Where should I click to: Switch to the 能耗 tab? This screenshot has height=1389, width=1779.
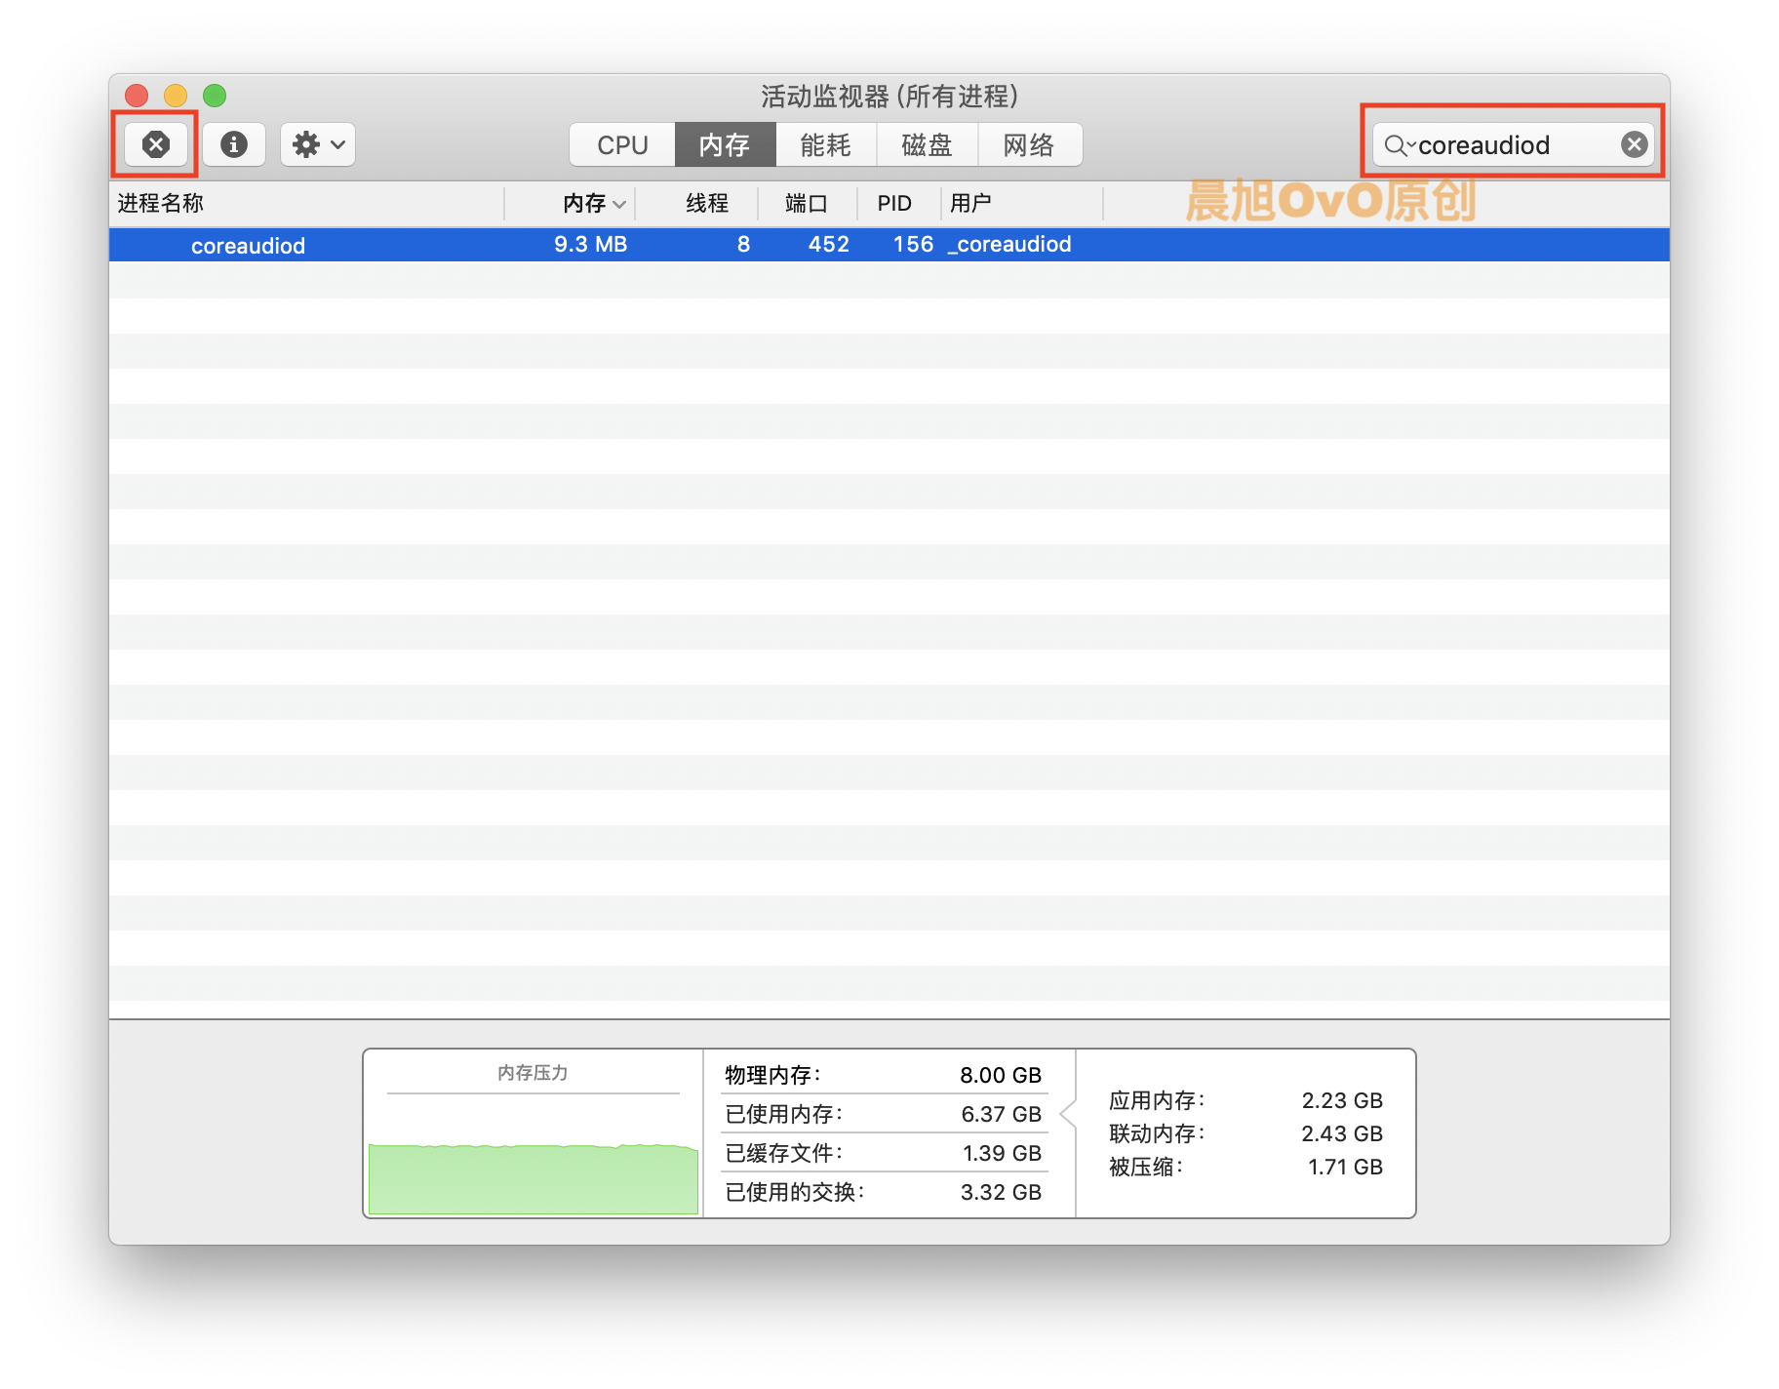[x=826, y=144]
